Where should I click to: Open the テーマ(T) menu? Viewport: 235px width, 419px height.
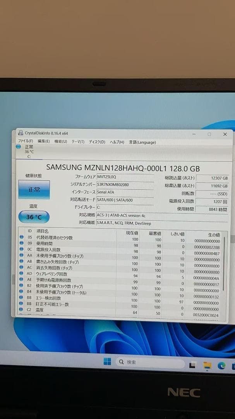78,142
